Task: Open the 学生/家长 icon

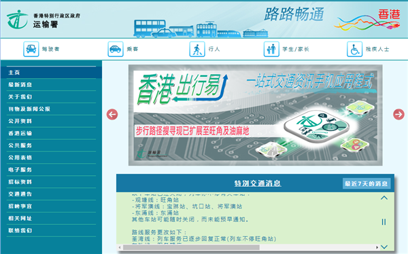Action: 271,49
